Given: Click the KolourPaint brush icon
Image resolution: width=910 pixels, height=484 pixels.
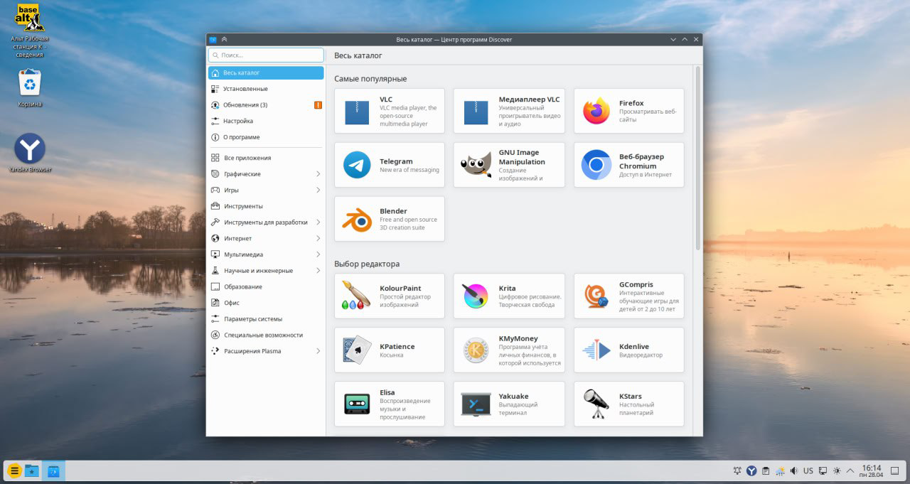Looking at the screenshot, I should [x=357, y=296].
